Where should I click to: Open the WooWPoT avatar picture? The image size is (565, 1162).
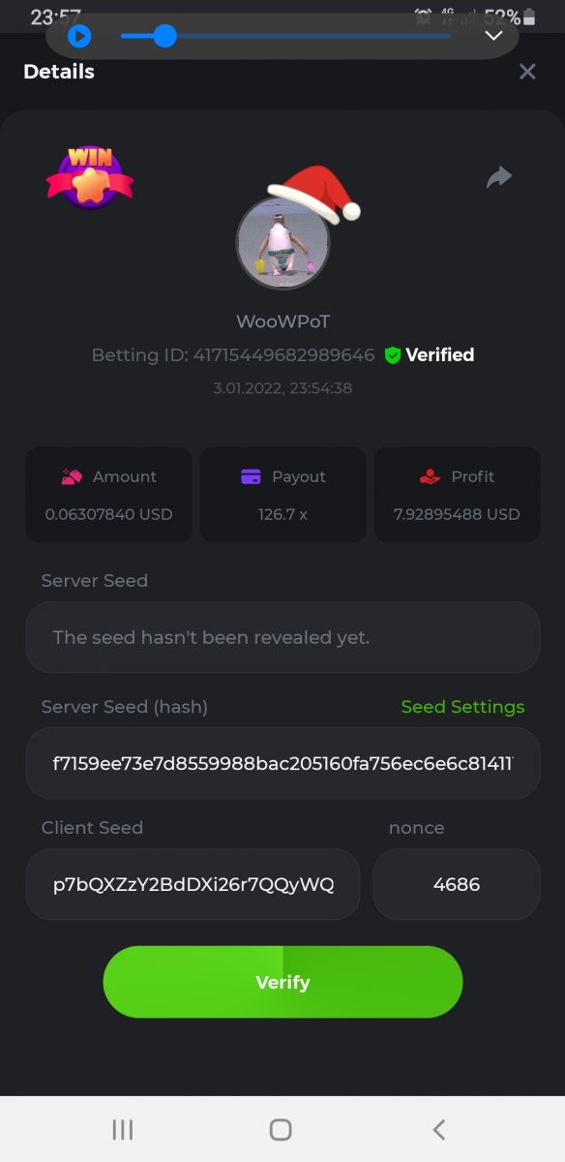click(x=282, y=242)
